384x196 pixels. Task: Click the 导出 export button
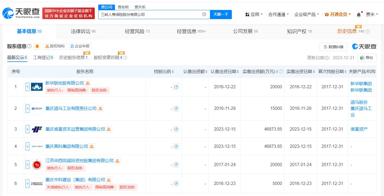coord(366,58)
